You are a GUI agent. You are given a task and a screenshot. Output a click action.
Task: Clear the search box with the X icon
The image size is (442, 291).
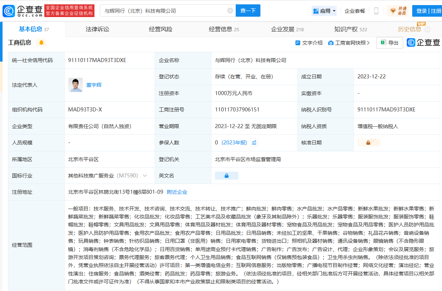[x=230, y=11]
